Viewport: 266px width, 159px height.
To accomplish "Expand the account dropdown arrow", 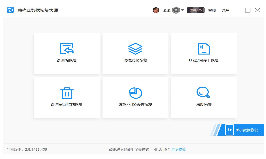I will 183,10.
